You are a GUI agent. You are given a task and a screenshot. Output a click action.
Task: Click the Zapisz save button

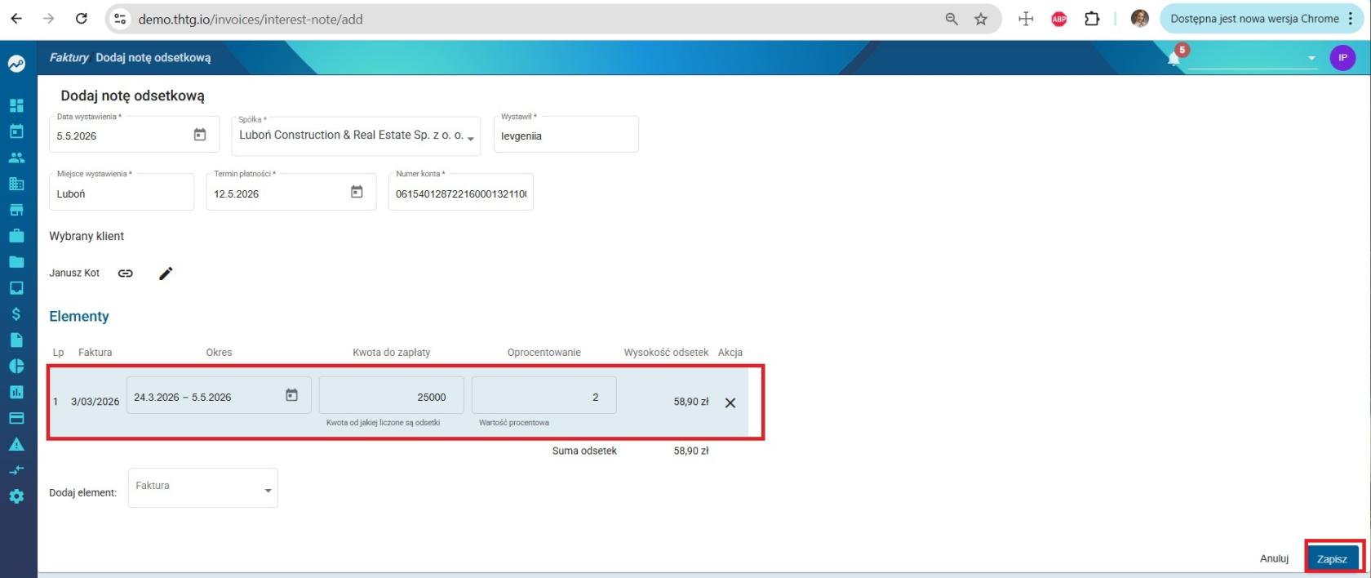pyautogui.click(x=1332, y=559)
